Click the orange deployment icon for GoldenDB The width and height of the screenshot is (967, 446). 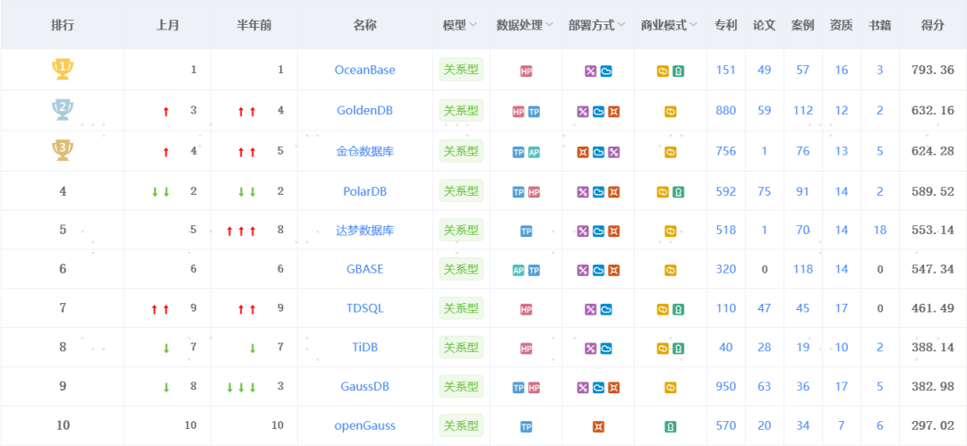click(x=613, y=112)
